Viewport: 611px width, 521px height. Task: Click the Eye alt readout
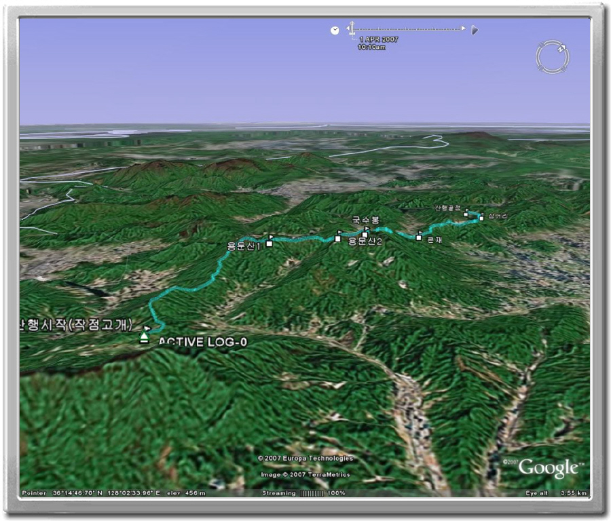556,493
